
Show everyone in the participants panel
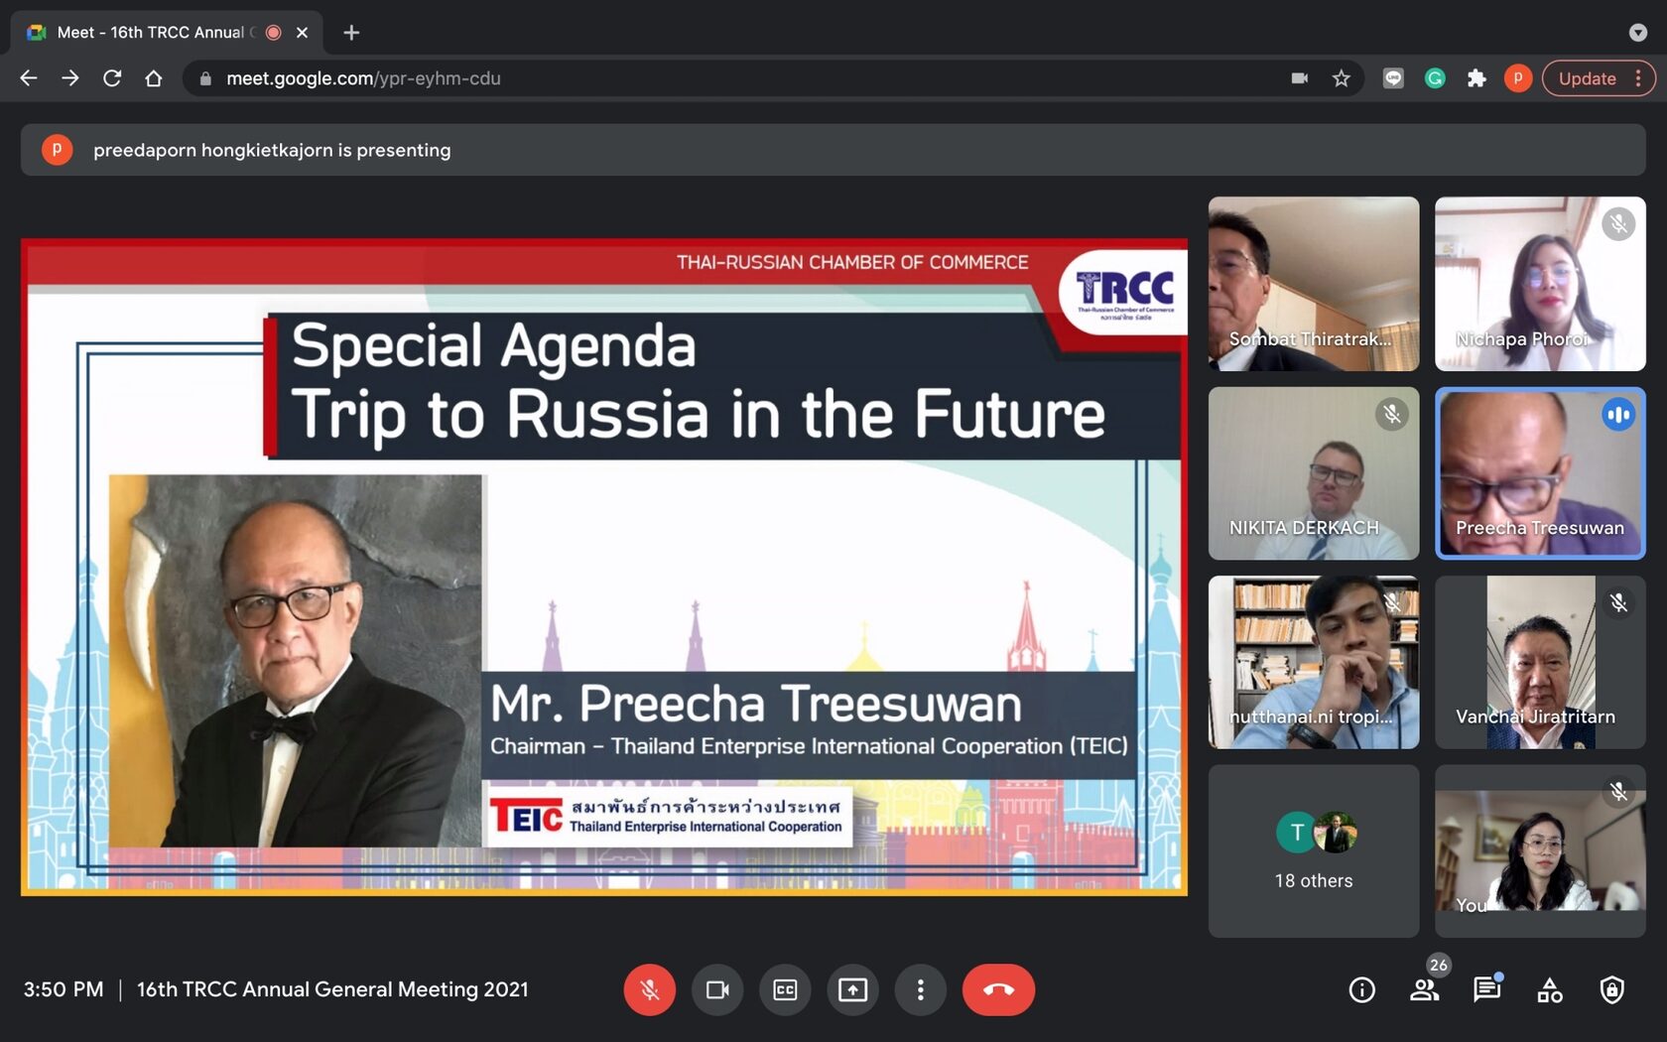tap(1425, 989)
